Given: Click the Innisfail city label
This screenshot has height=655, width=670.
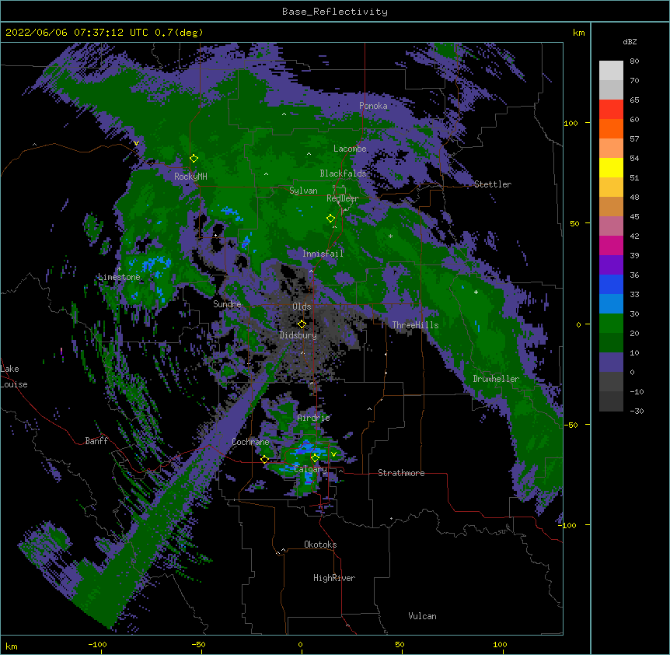Looking at the screenshot, I should (323, 254).
